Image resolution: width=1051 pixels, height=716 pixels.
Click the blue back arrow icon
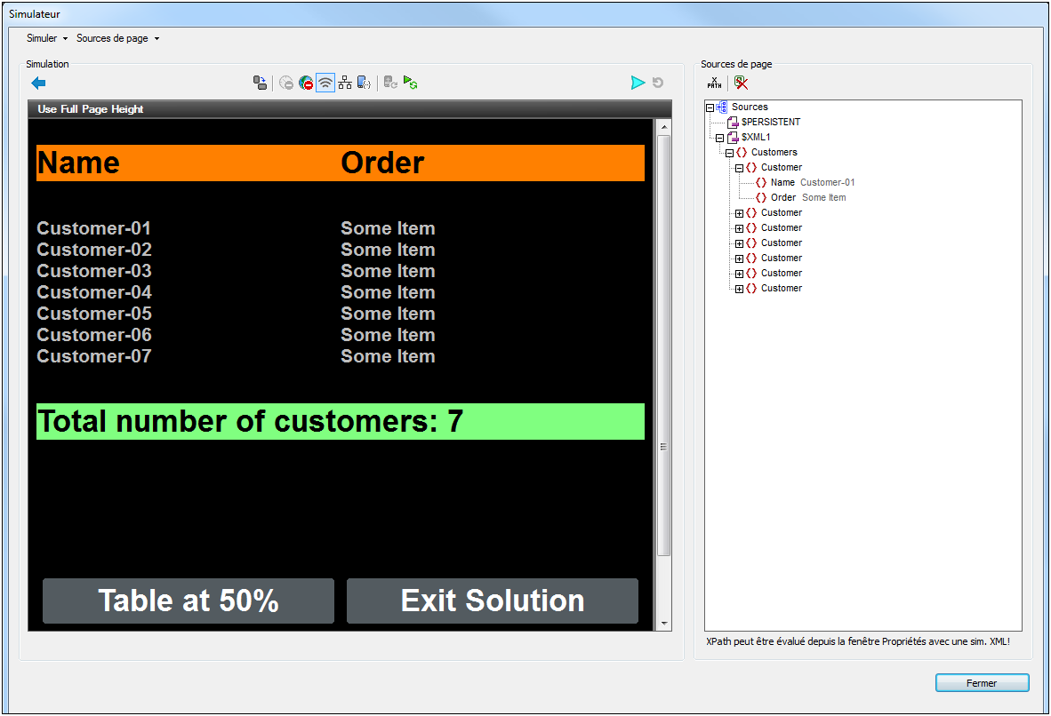tap(38, 83)
